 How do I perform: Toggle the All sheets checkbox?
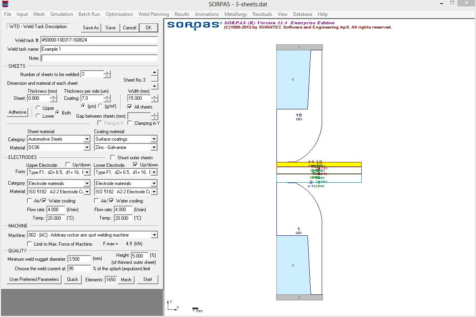coord(130,107)
